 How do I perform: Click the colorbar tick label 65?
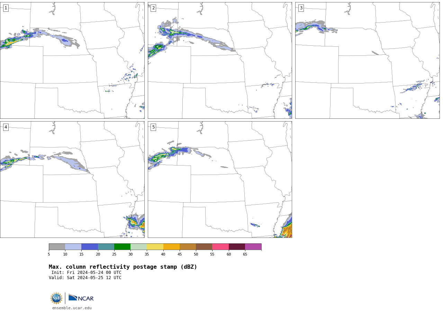[x=245, y=255]
